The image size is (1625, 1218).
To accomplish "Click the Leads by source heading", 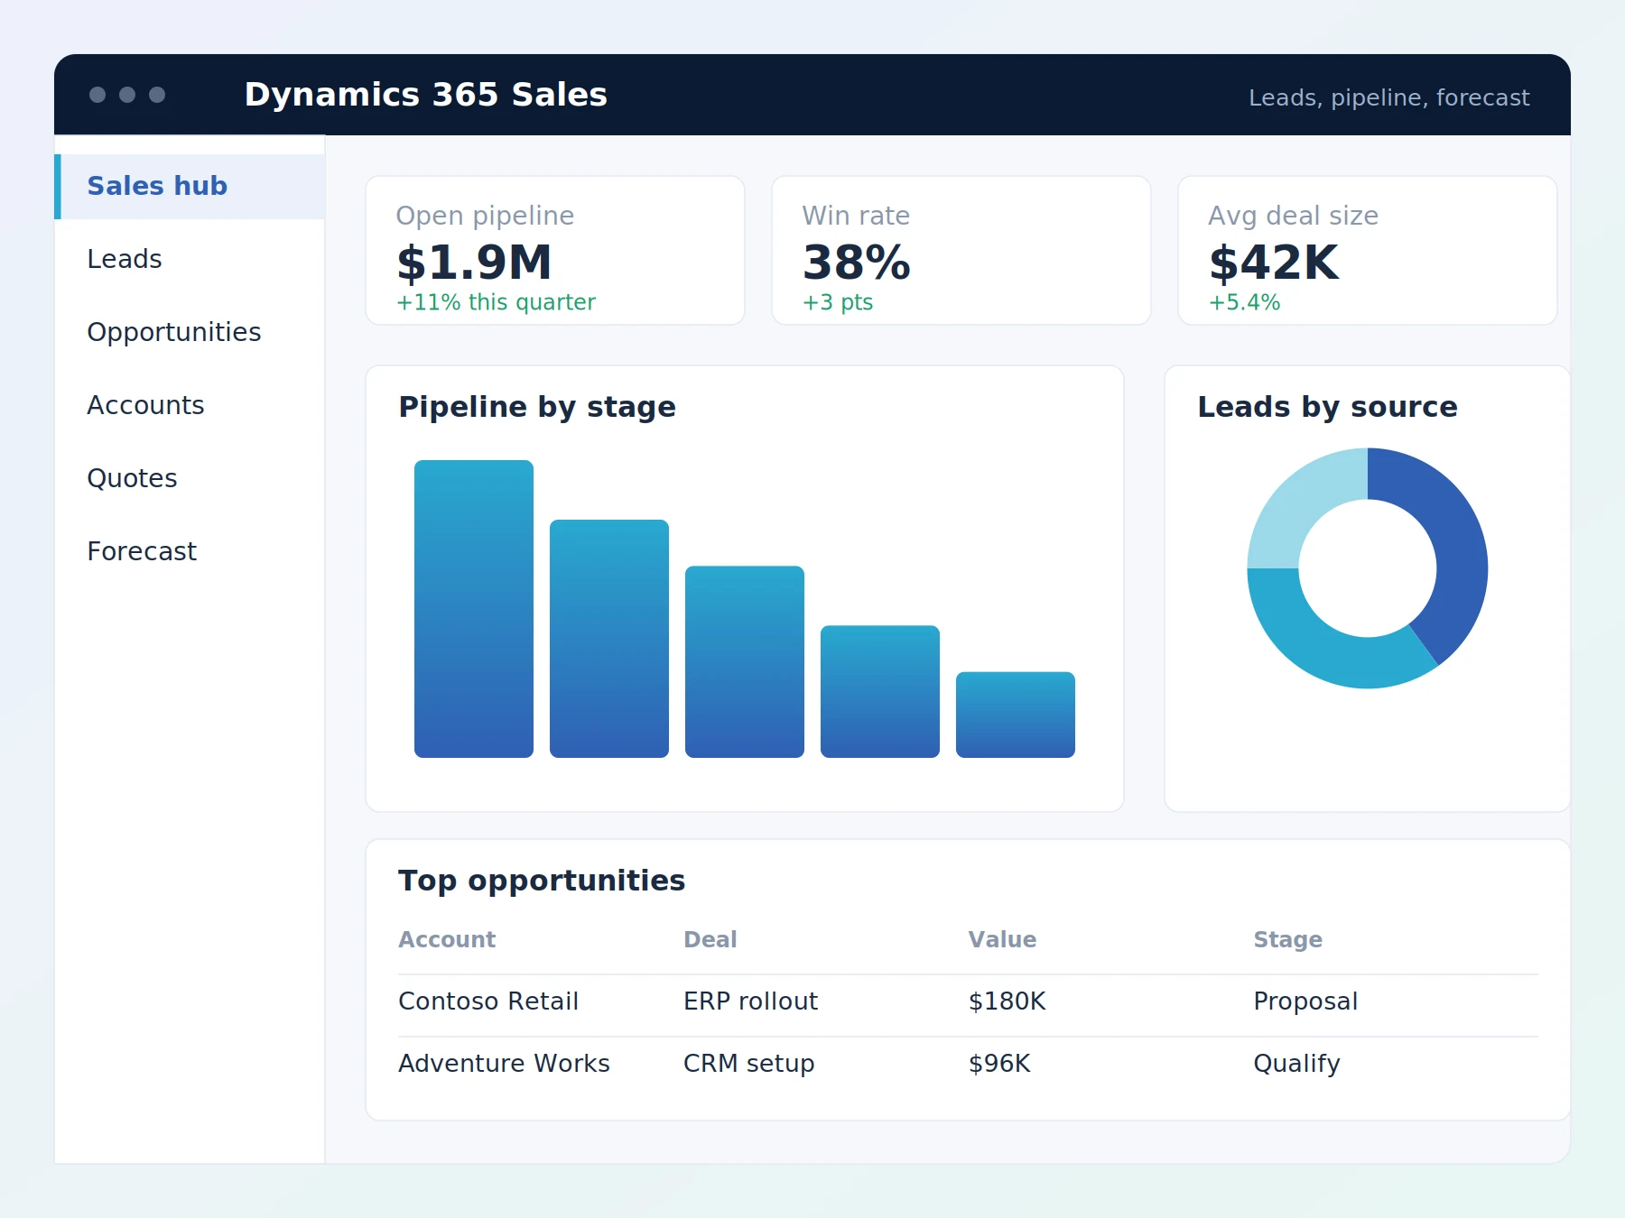I will click(1327, 407).
